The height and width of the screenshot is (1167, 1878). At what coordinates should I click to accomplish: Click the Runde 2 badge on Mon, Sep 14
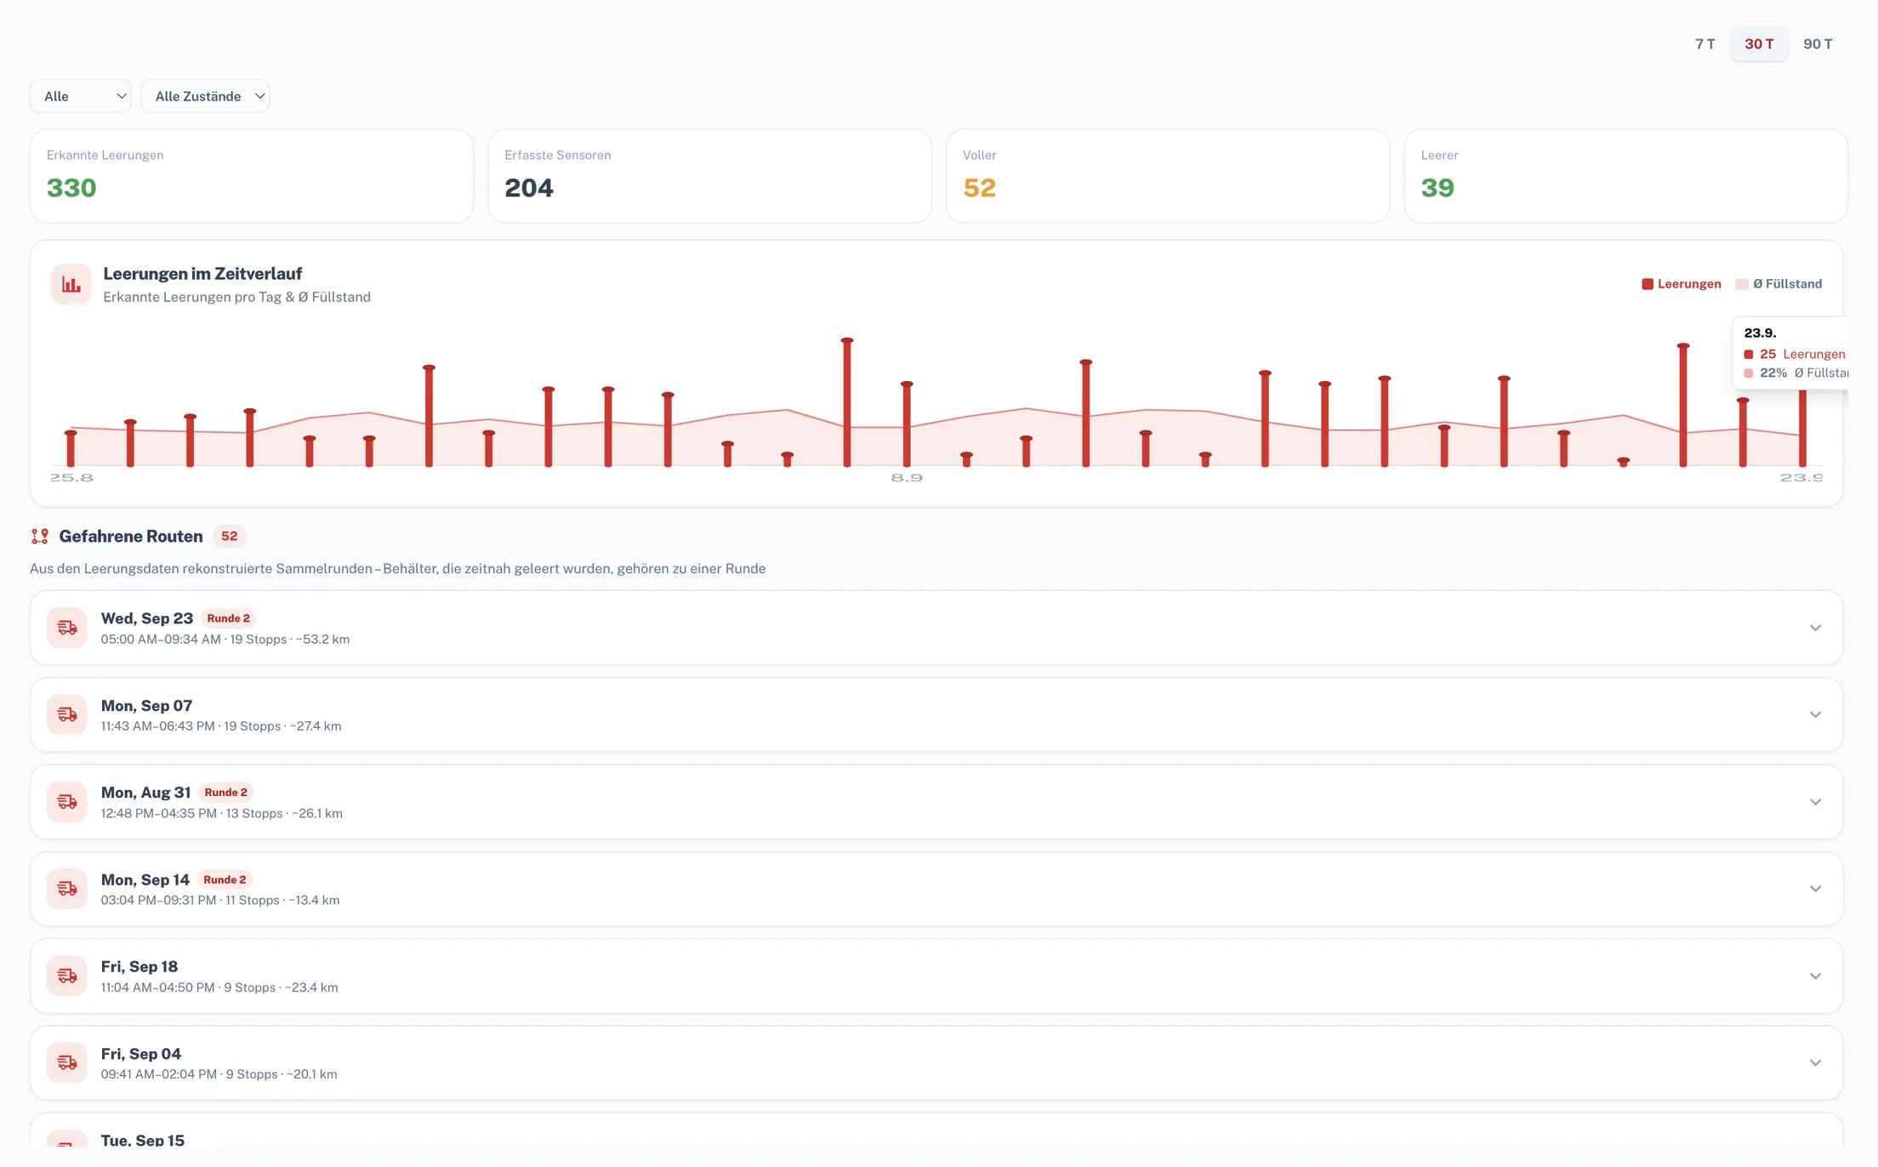pos(225,880)
